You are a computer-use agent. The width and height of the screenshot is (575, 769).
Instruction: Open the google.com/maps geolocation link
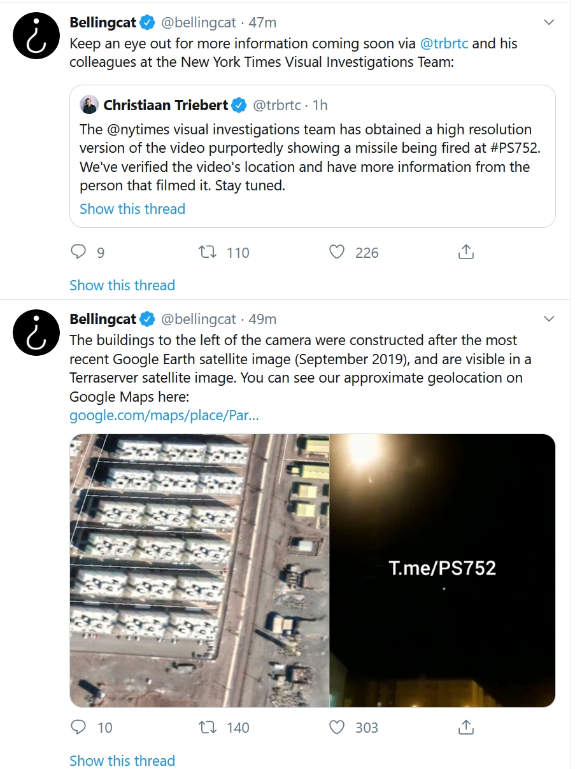pyautogui.click(x=164, y=416)
